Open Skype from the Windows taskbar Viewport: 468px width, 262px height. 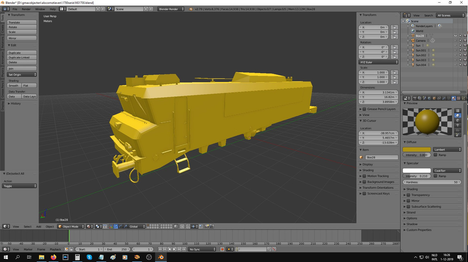89,257
